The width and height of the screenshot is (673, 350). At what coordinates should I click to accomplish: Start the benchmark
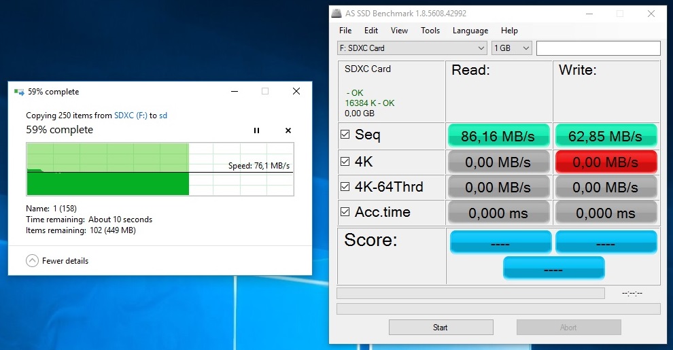tap(441, 328)
